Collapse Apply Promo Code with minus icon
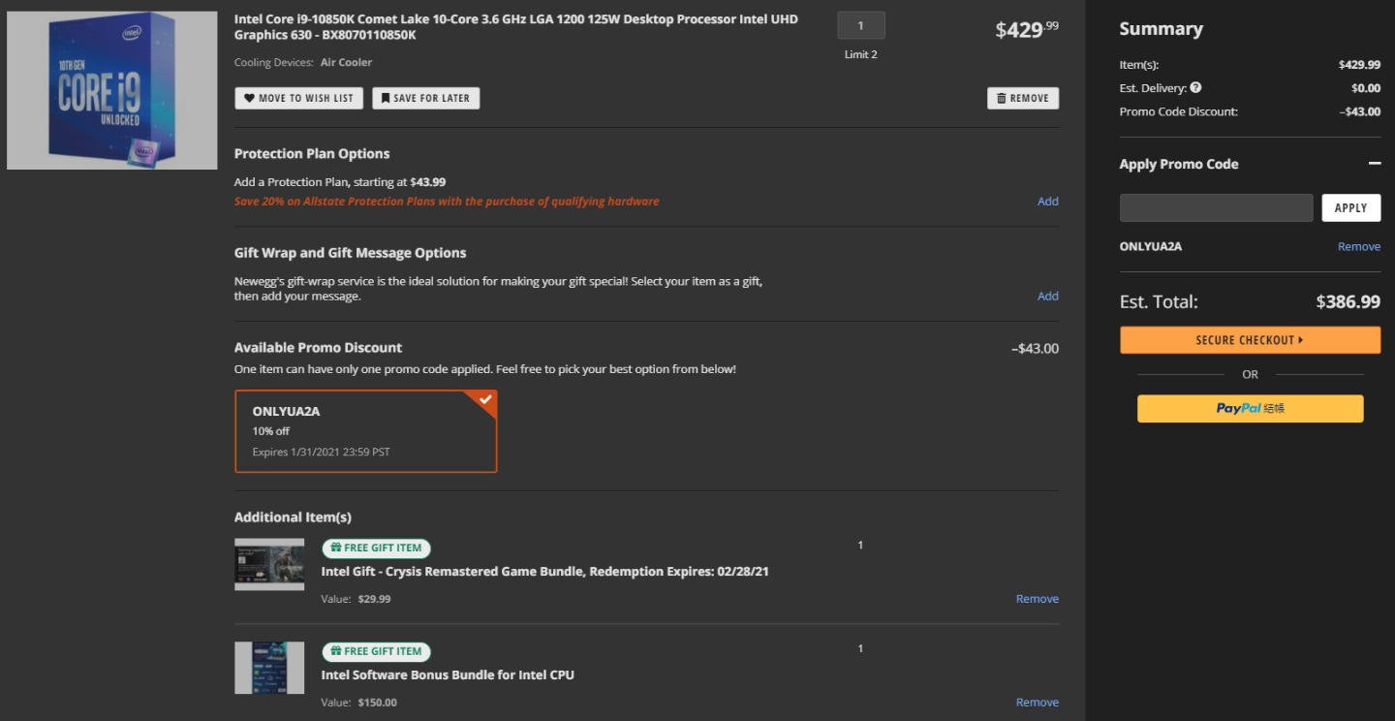 click(1374, 164)
